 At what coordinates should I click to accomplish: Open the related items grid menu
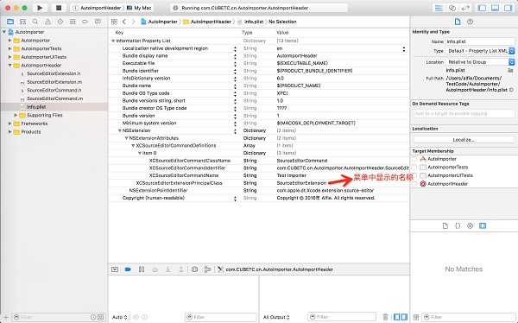[114, 22]
